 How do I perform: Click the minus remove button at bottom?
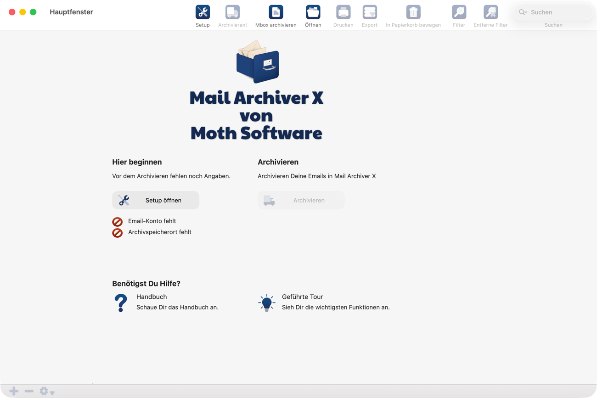tap(29, 391)
